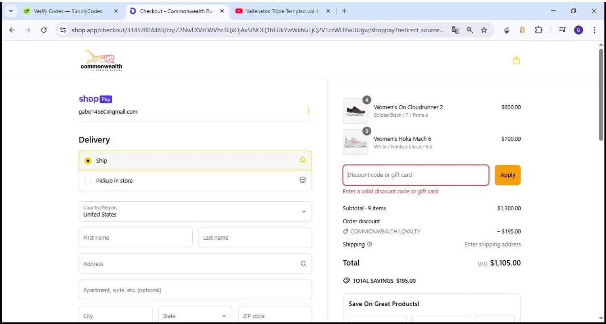Image resolution: width=606 pixels, height=324 pixels.
Task: Open the Chrome profile avatar G
Action: 579,30
